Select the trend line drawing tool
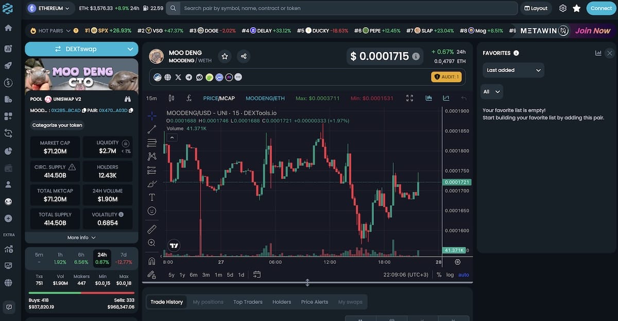618x321 pixels. (152, 129)
